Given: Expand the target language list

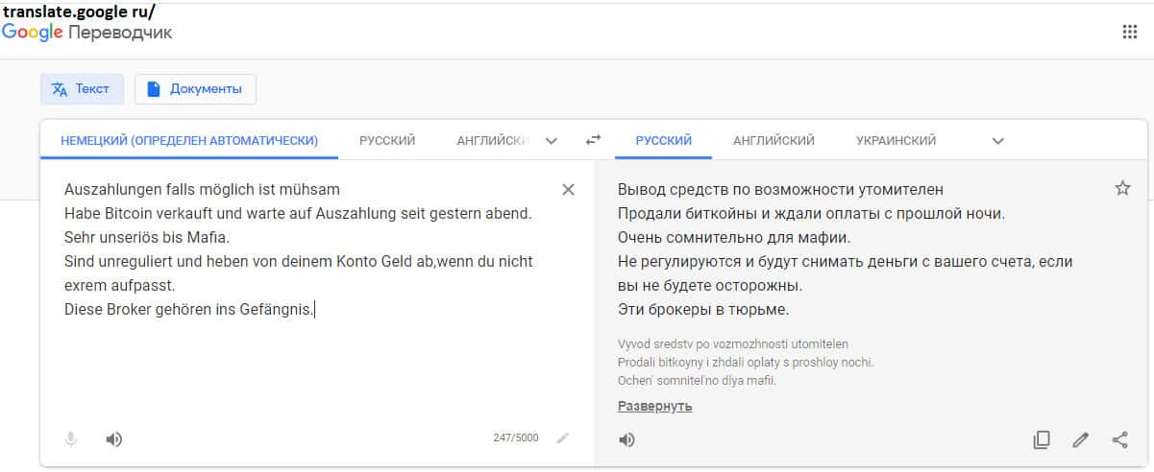Looking at the screenshot, I should [997, 141].
